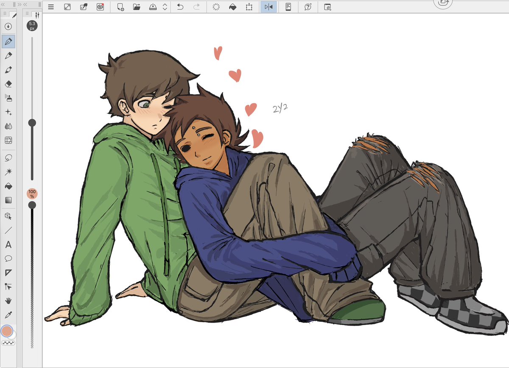Click the Fill icon in the top command bar
The image size is (509, 368).
pos(232,7)
